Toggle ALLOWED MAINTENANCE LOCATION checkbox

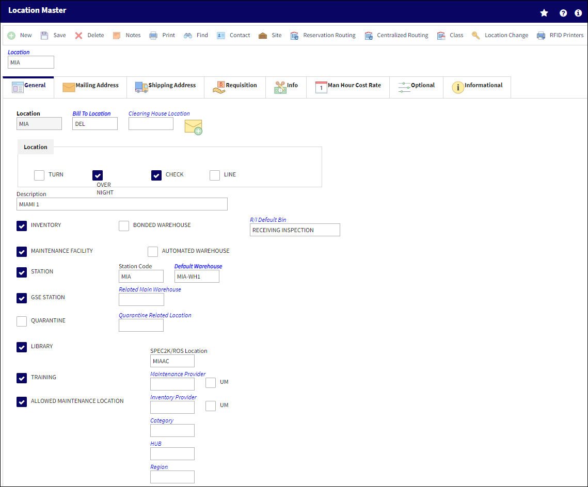pos(22,402)
